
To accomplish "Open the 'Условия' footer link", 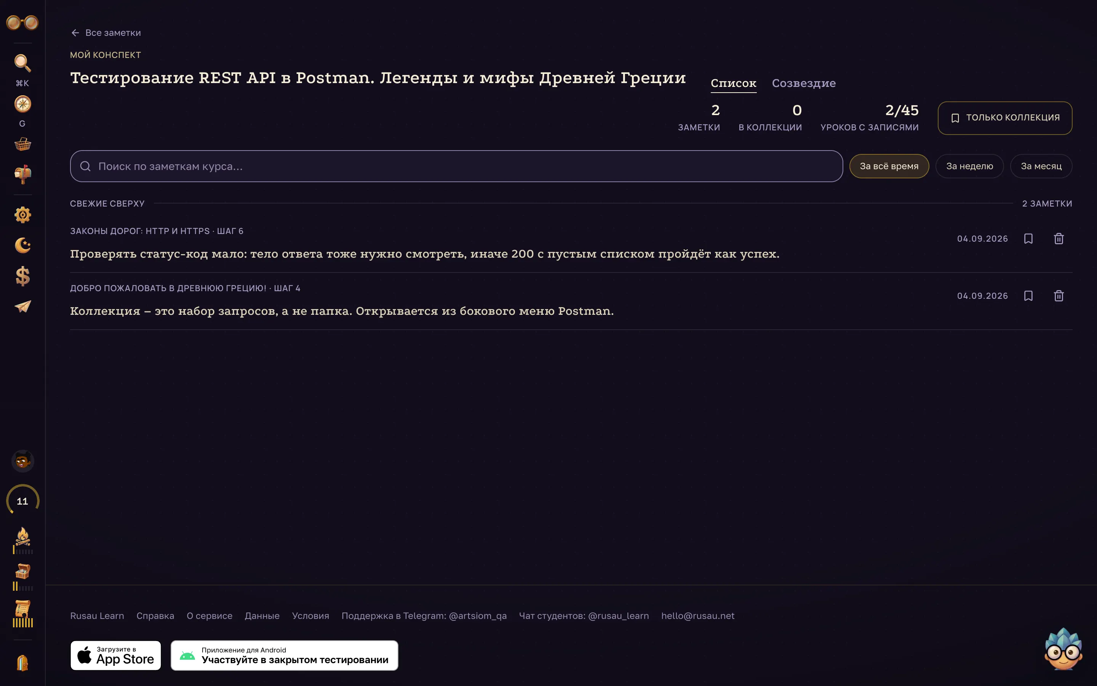I will (x=310, y=615).
